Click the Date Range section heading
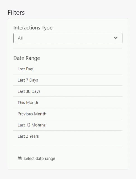 (x=27, y=58)
